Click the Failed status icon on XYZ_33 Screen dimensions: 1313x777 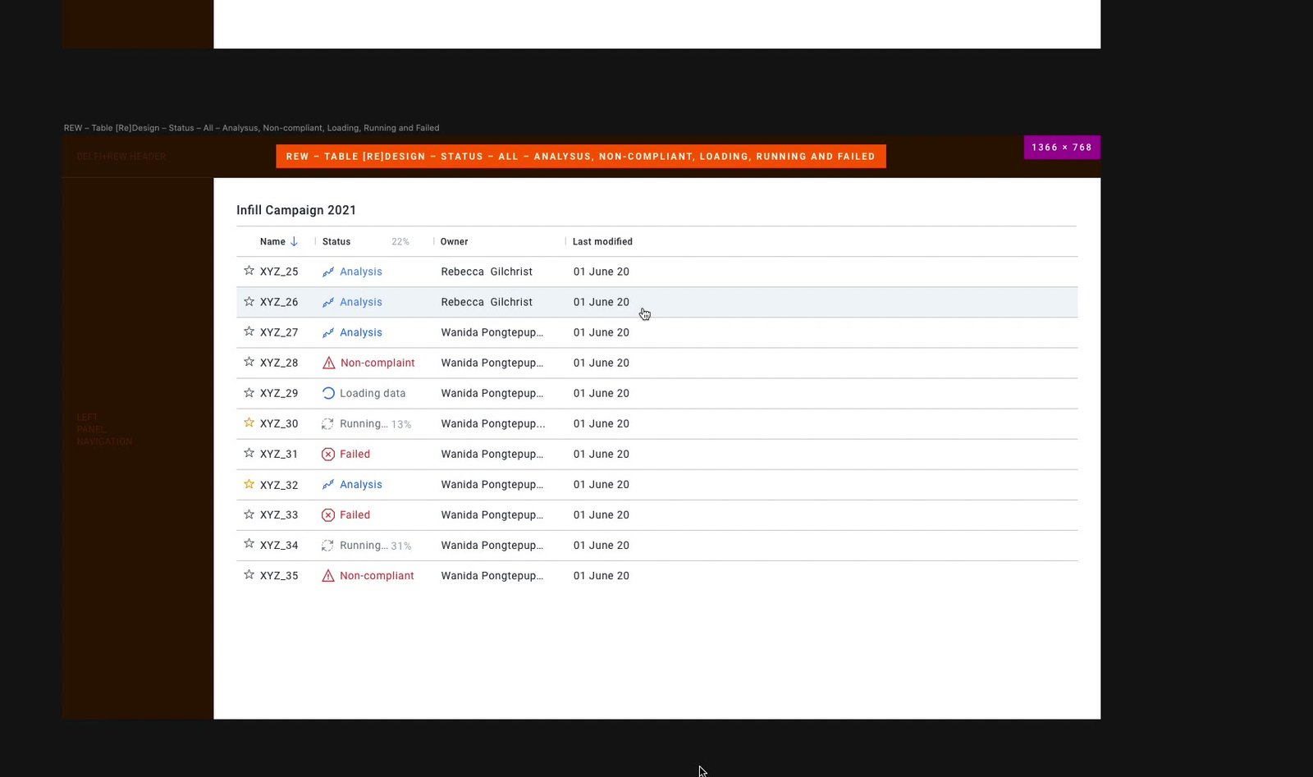click(328, 514)
